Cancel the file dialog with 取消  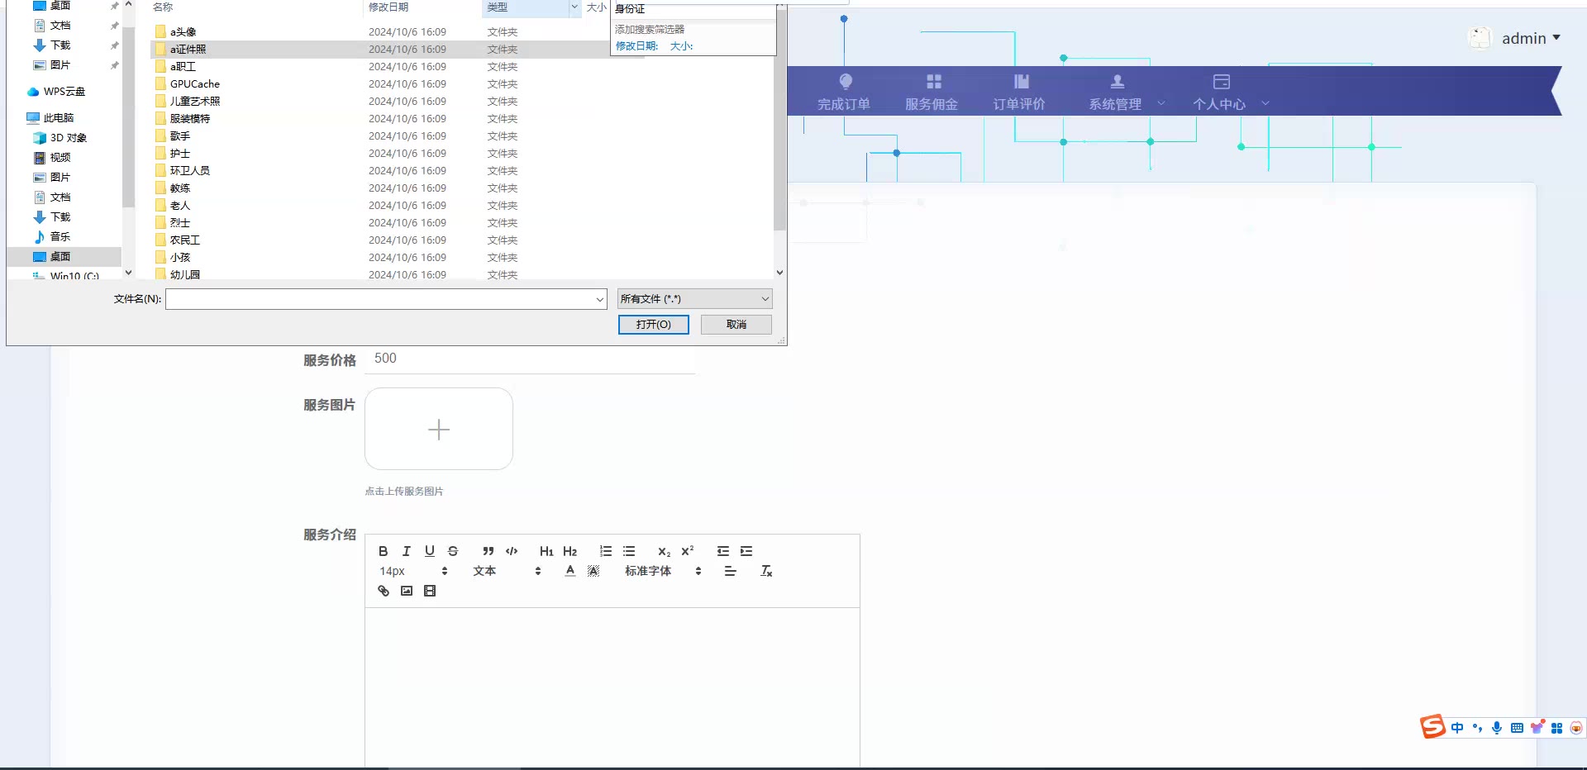point(736,325)
